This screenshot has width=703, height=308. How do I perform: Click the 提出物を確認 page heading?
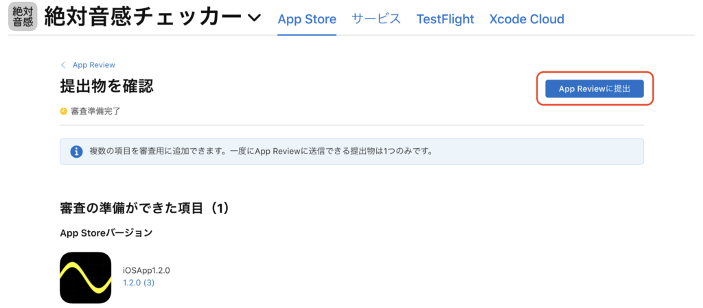coord(106,86)
